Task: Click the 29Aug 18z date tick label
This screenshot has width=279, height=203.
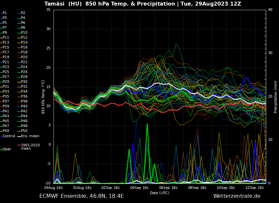Action: pos(54,188)
